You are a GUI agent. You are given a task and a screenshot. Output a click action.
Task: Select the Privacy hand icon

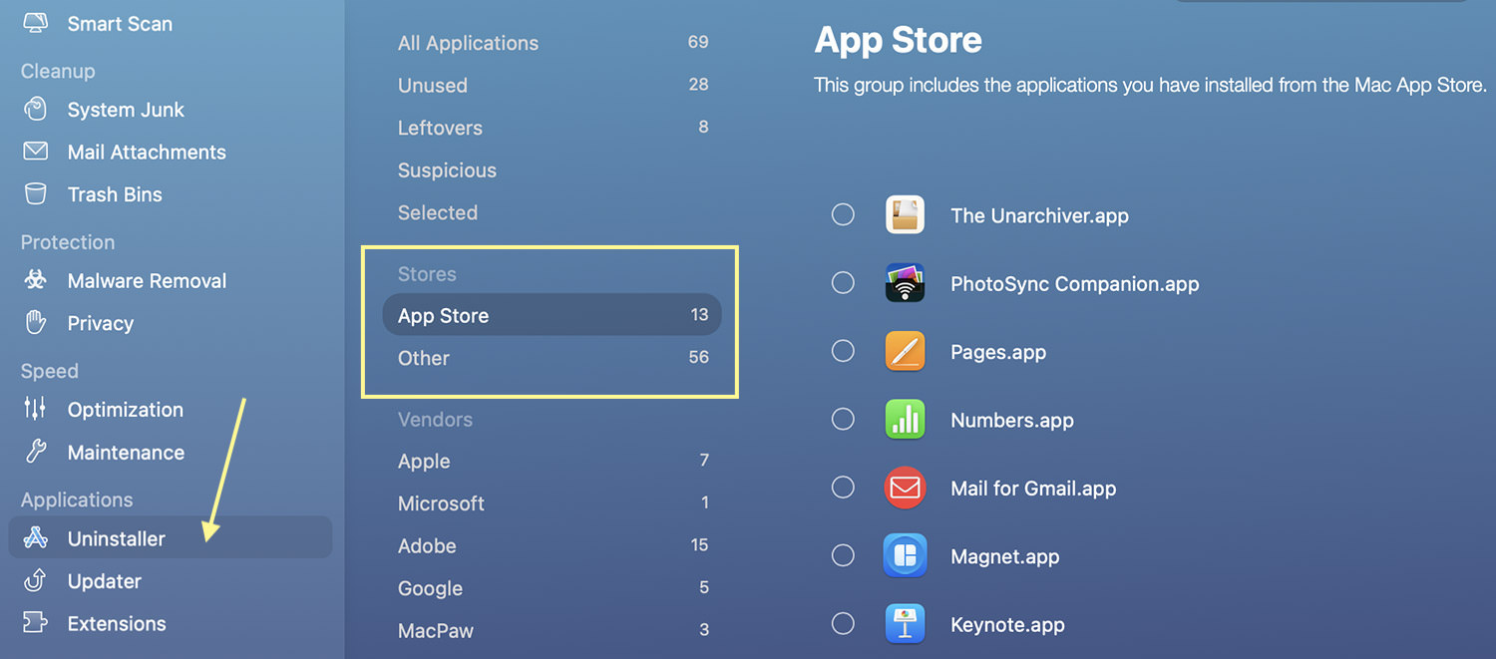tap(36, 323)
